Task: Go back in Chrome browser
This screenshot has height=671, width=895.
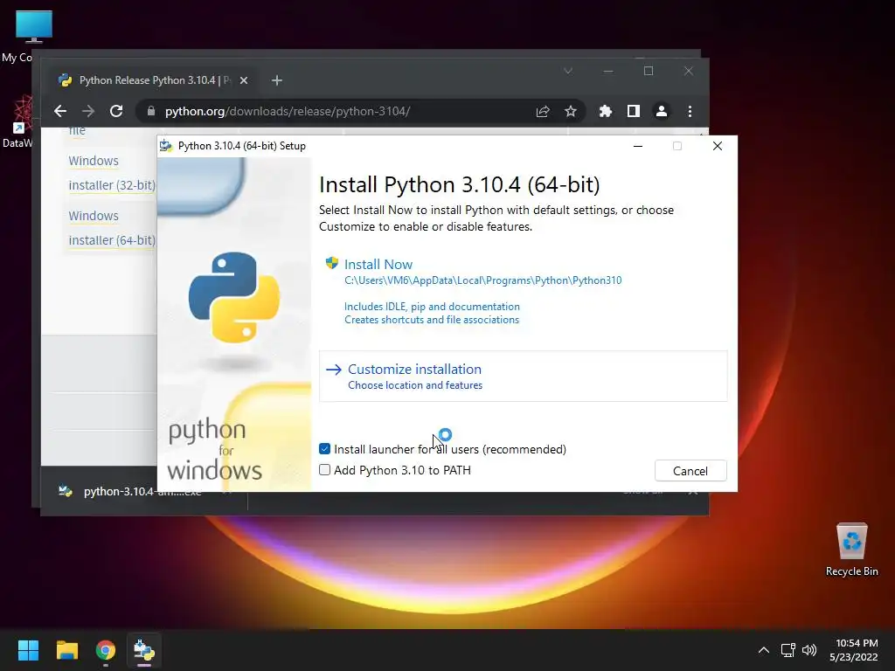Action: (60, 111)
